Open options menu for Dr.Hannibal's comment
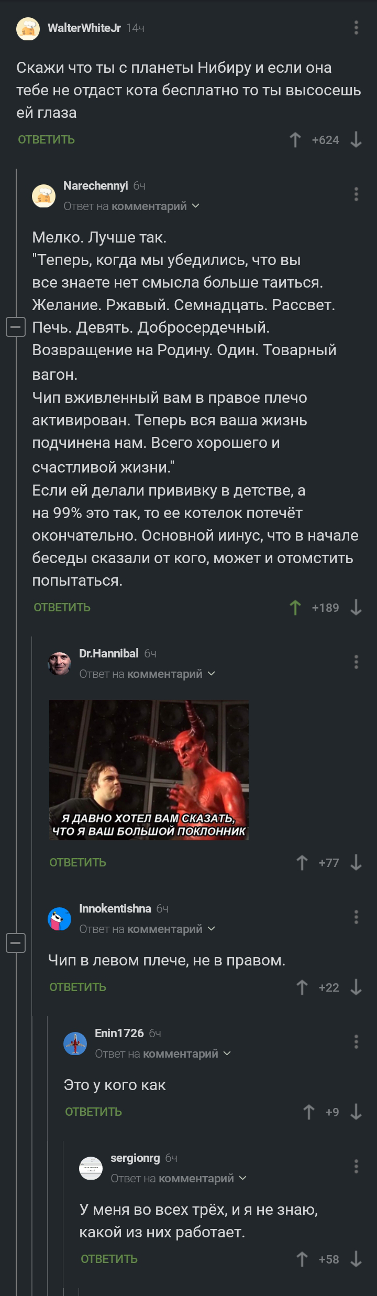 (x=356, y=662)
